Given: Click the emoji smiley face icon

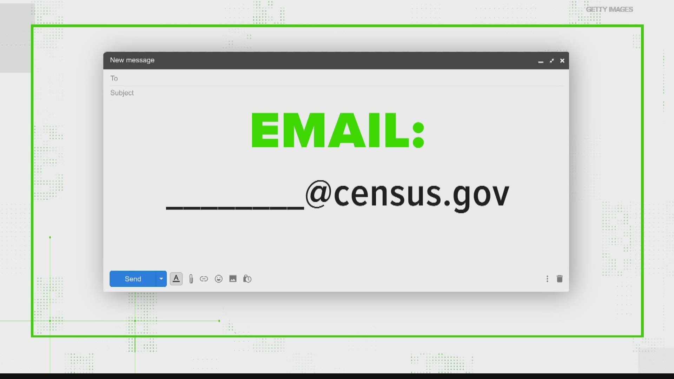Looking at the screenshot, I should (218, 279).
